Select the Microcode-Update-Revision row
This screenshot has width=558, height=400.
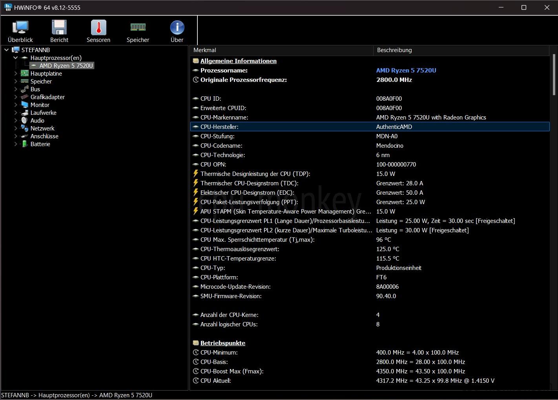pyautogui.click(x=370, y=287)
